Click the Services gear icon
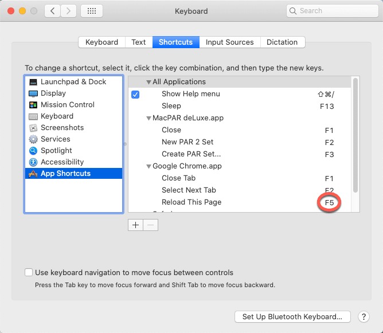 [x=33, y=139]
